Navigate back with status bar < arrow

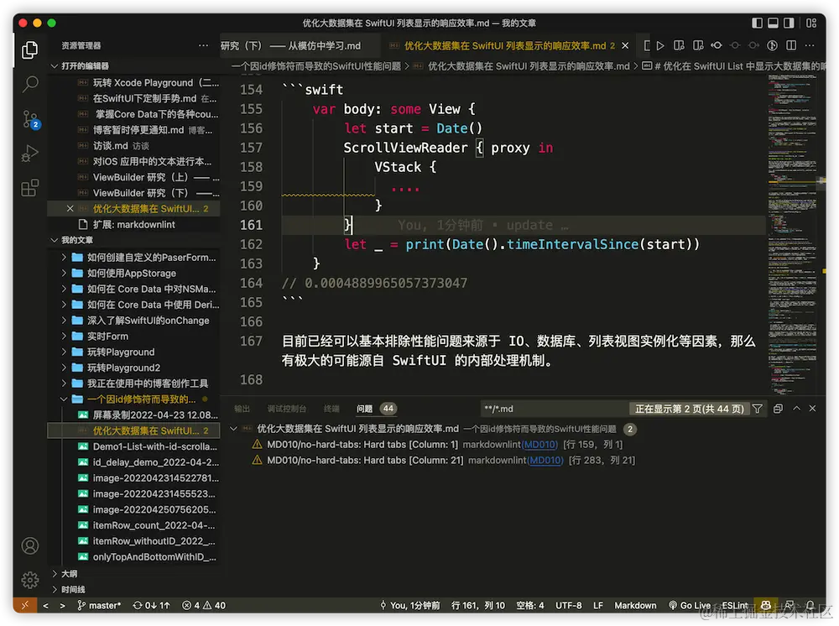point(45,606)
